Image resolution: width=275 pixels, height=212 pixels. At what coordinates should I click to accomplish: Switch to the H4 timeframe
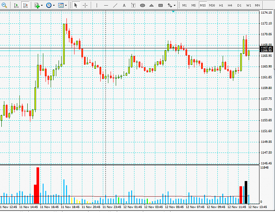click(x=230, y=5)
